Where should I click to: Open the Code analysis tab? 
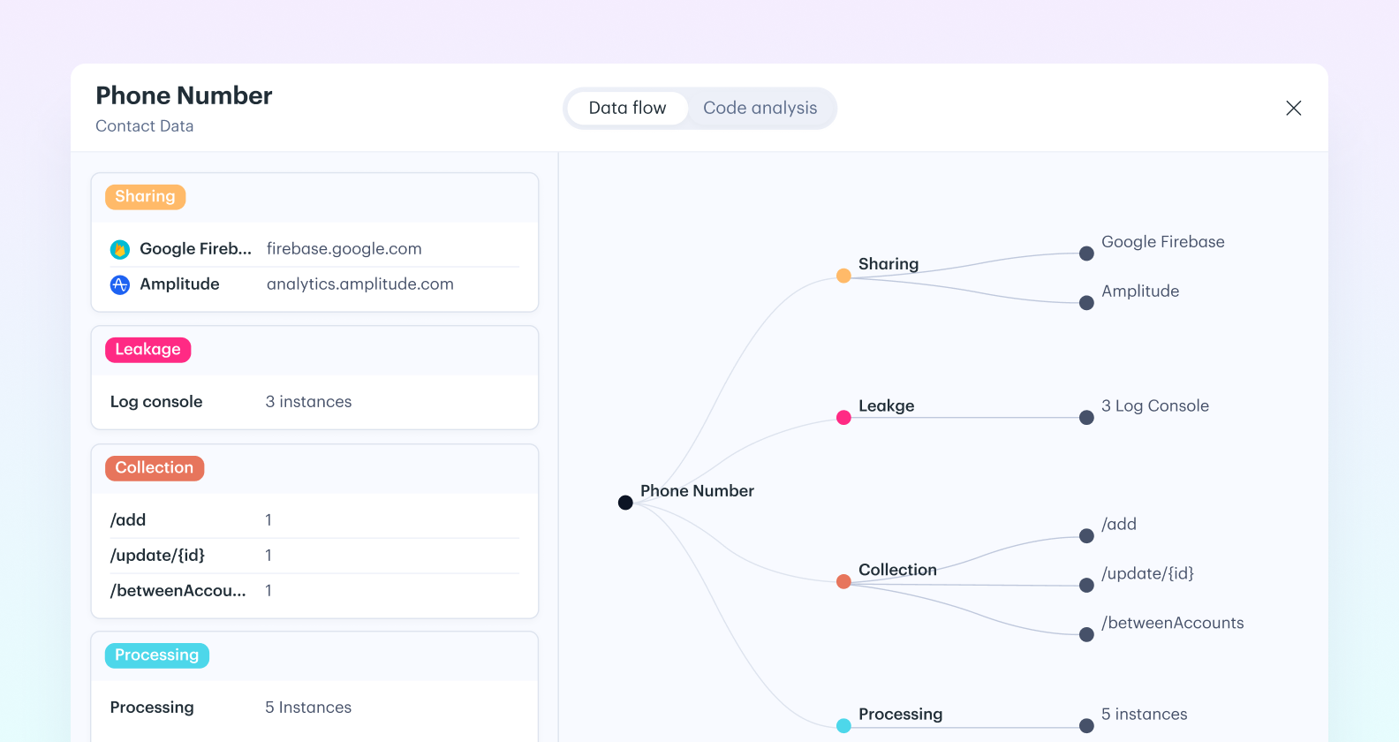point(760,108)
